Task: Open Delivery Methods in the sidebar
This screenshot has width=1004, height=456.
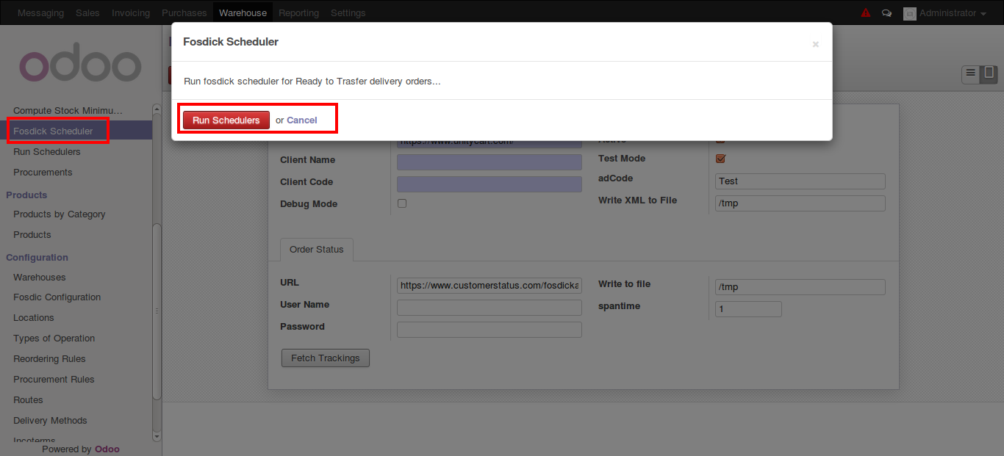Action: pyautogui.click(x=50, y=421)
